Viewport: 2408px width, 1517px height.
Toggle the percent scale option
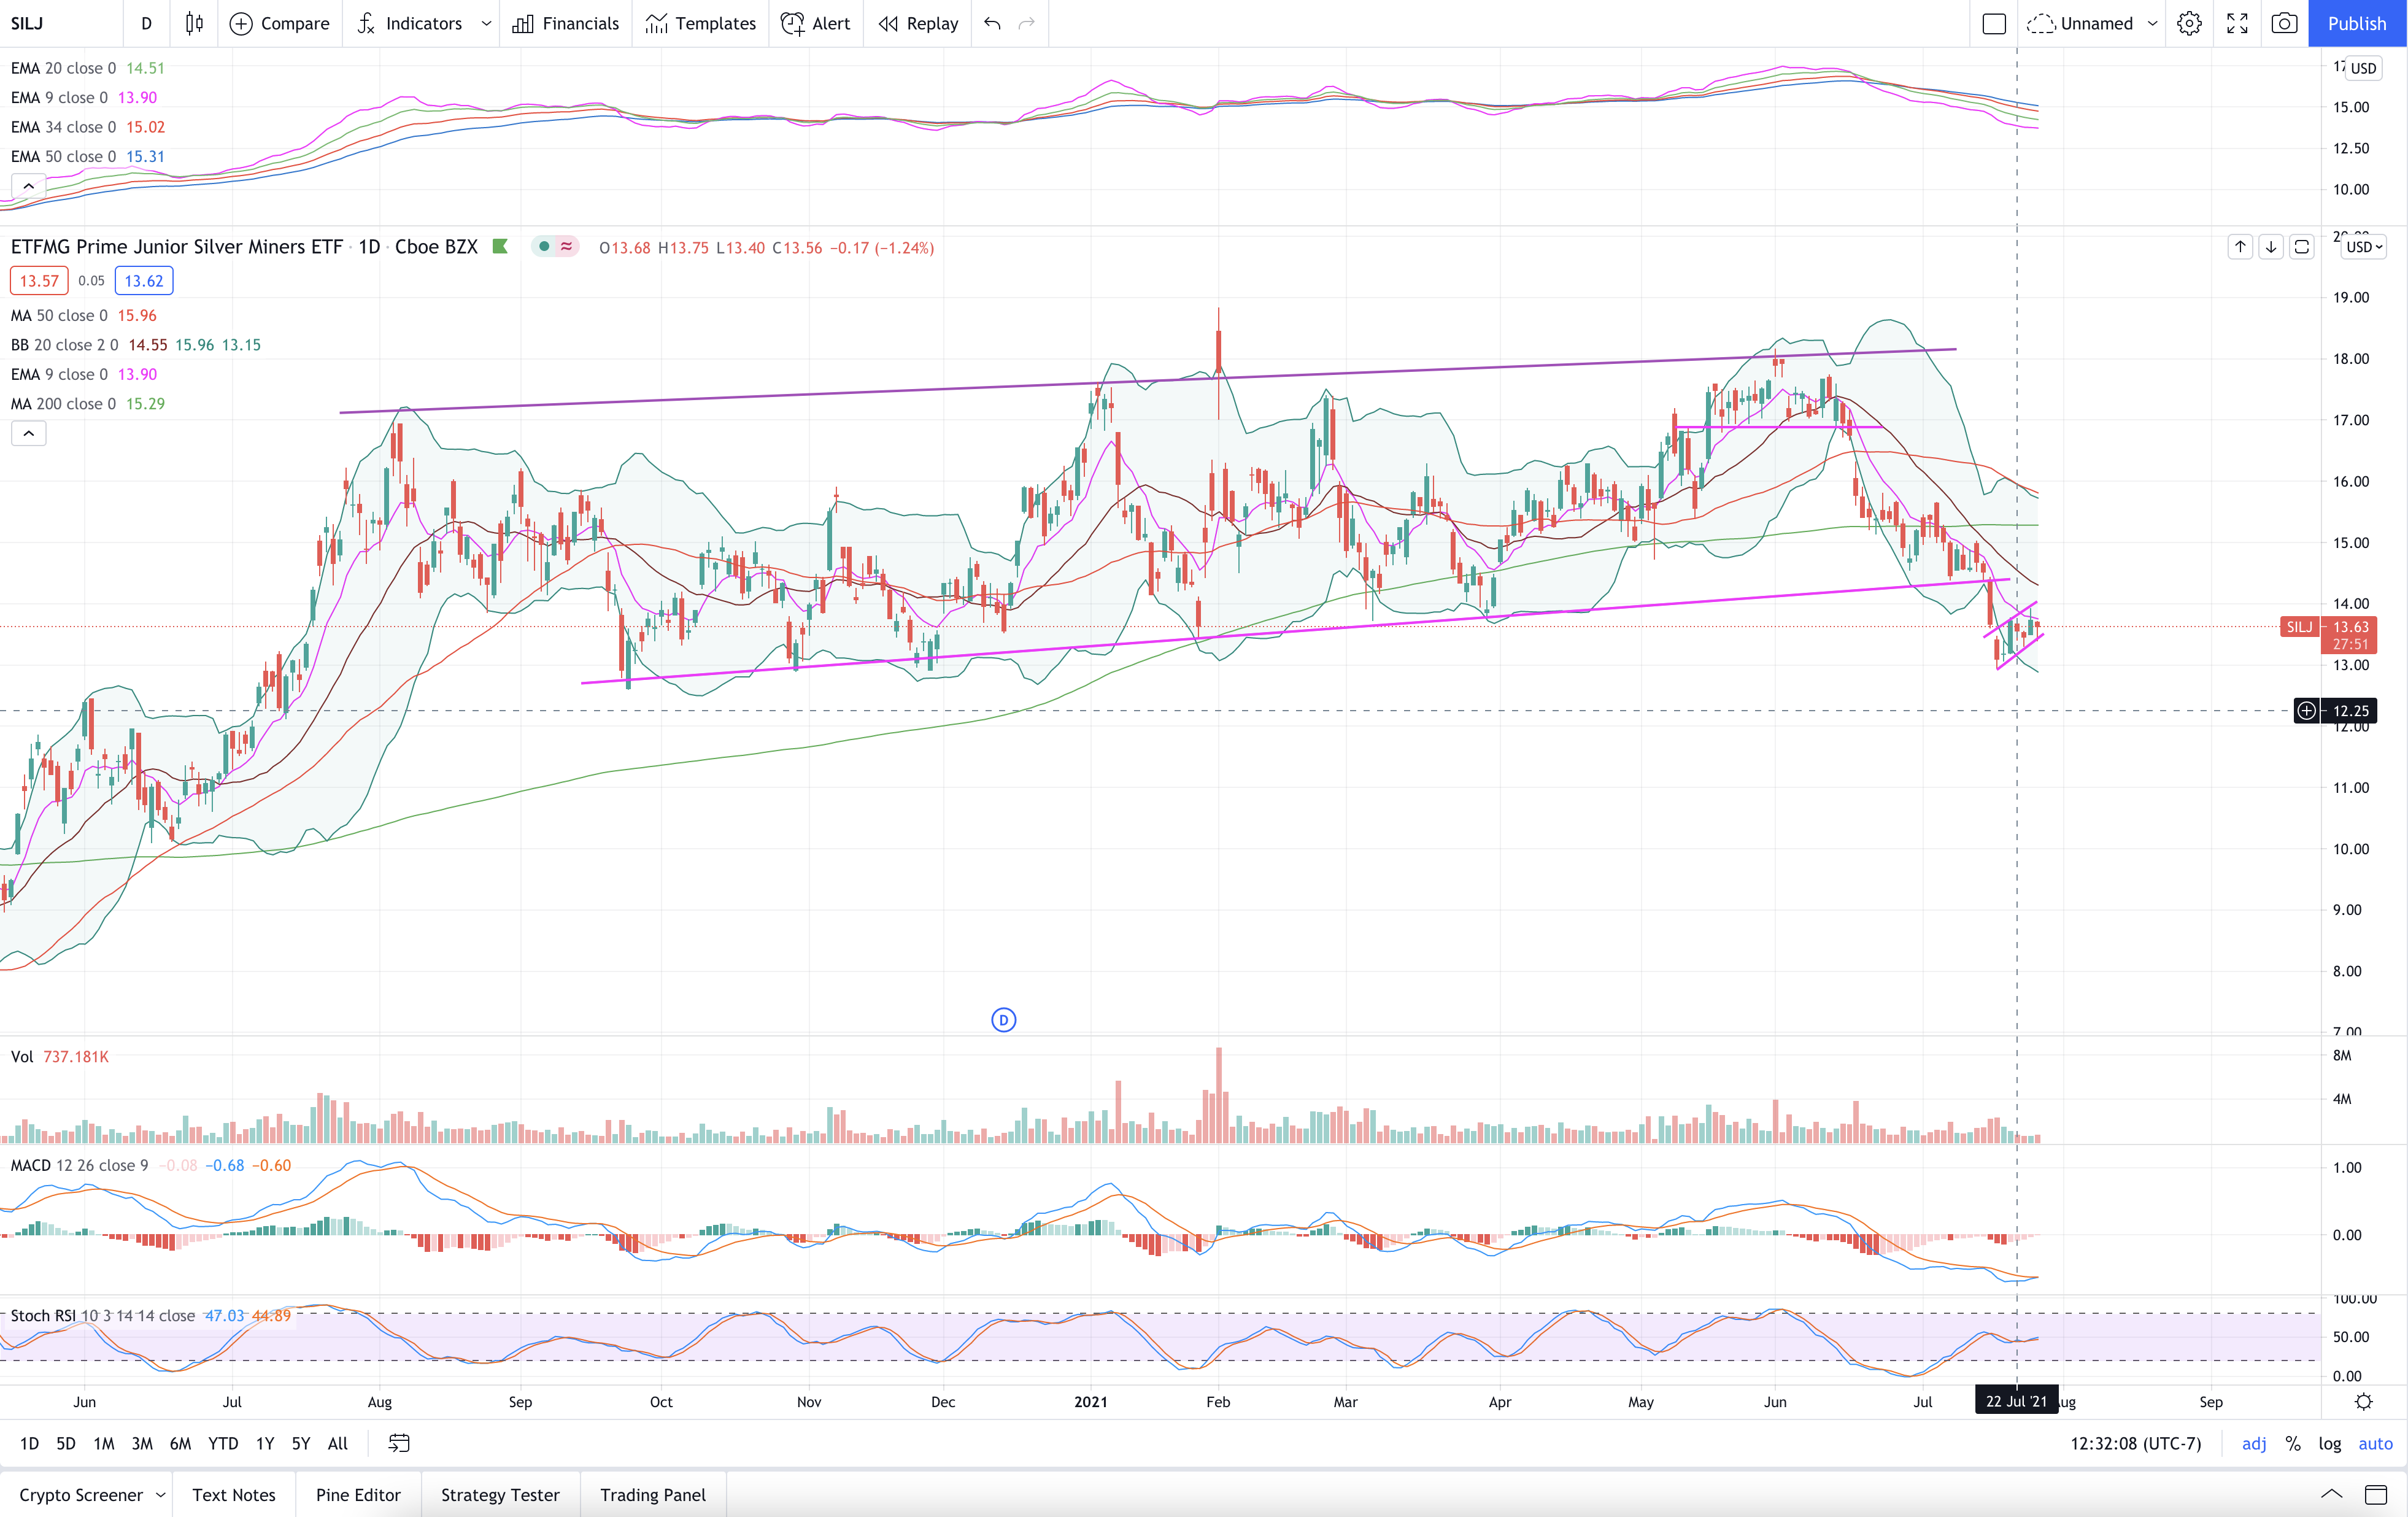pos(2293,1443)
